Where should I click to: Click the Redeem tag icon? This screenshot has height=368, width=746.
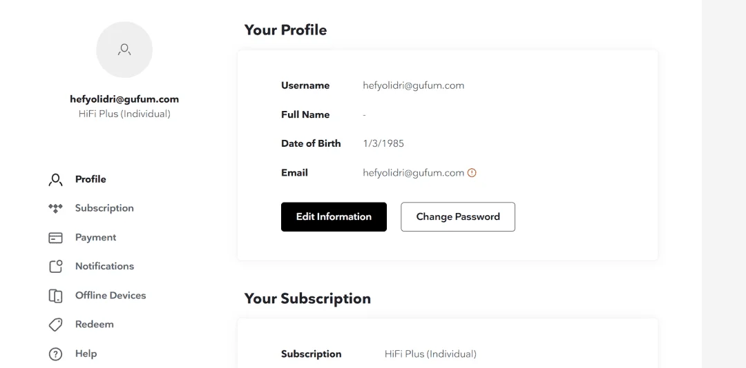(x=56, y=325)
